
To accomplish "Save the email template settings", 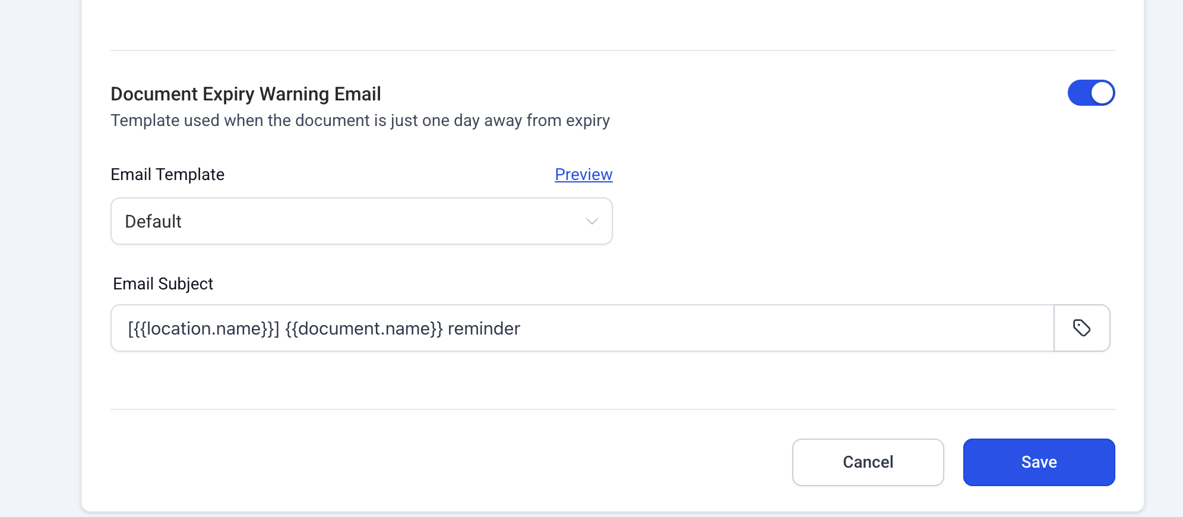I will (1039, 462).
